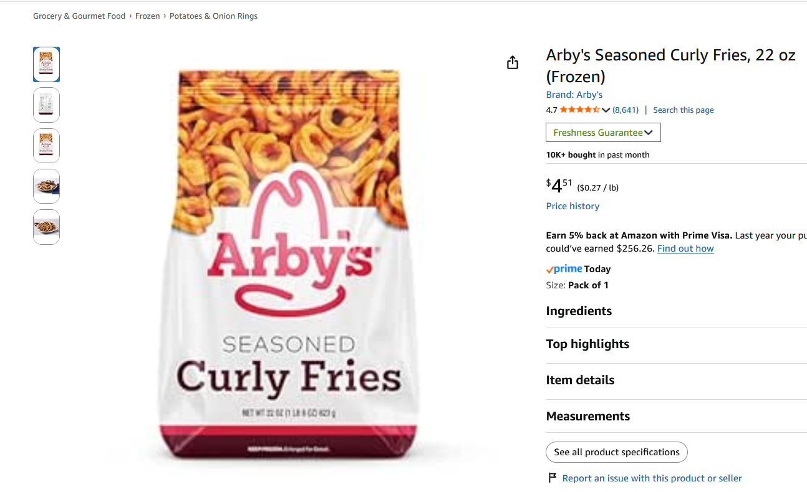Click the report issue flag icon
The height and width of the screenshot is (492, 807).
552,478
